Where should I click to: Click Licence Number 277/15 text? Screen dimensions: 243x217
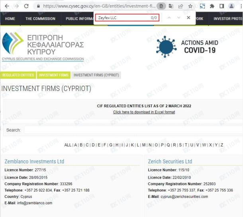point(25,170)
